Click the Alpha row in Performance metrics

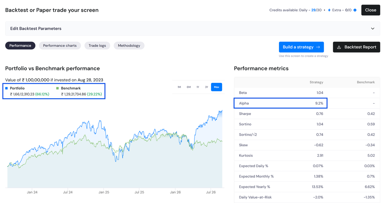pos(280,103)
